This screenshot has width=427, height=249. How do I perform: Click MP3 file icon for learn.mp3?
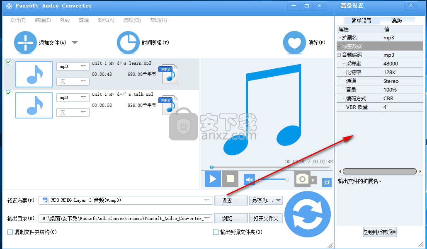[x=168, y=74]
